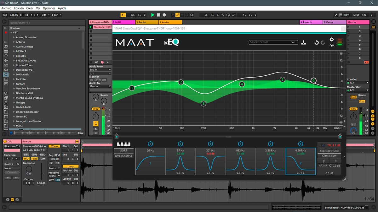This screenshot has height=212, width=378.
Task: Toggle the band 6 power button
Action: pyautogui.click(x=301, y=144)
